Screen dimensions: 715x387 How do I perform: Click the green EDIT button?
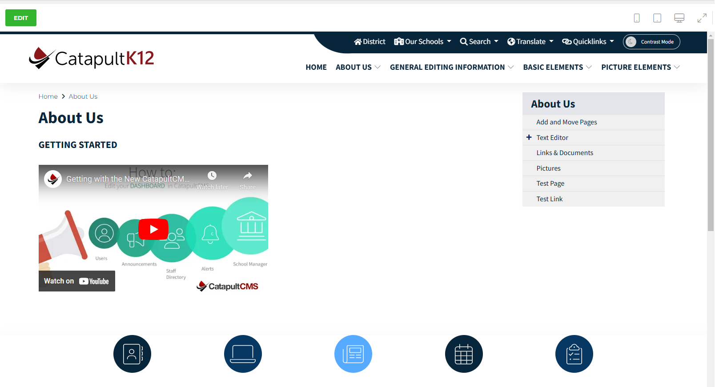tap(21, 18)
